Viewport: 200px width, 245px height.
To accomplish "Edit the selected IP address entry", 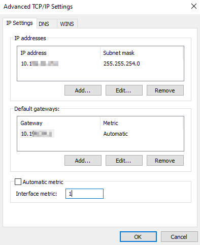I will [x=124, y=90].
